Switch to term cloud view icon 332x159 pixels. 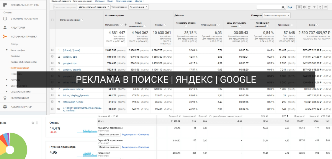pyautogui.click(x=320, y=7)
